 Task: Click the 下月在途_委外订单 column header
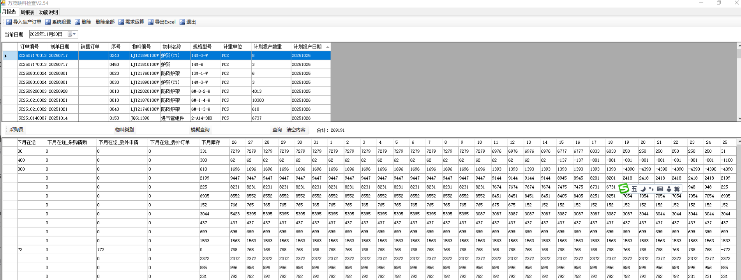click(x=173, y=143)
